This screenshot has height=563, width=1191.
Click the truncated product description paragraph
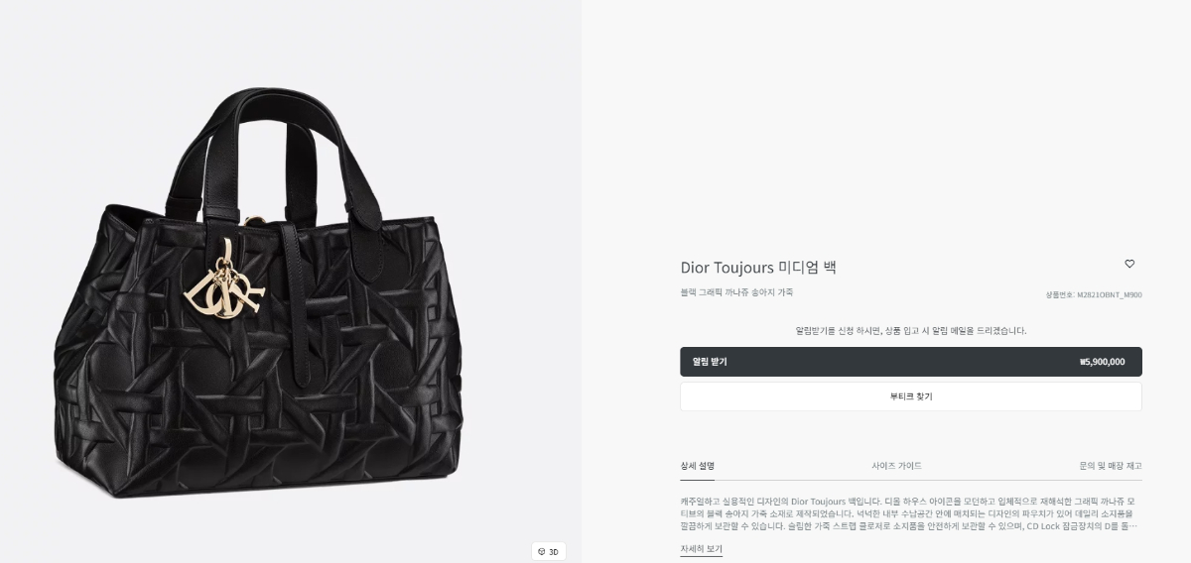(x=910, y=512)
